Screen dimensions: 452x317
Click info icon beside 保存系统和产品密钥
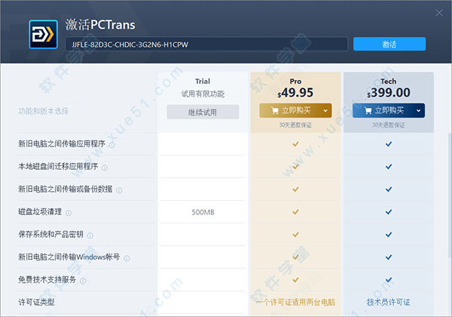(90, 235)
